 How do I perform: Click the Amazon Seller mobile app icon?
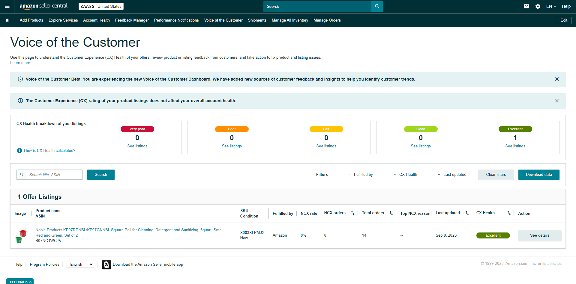pyautogui.click(x=106, y=265)
